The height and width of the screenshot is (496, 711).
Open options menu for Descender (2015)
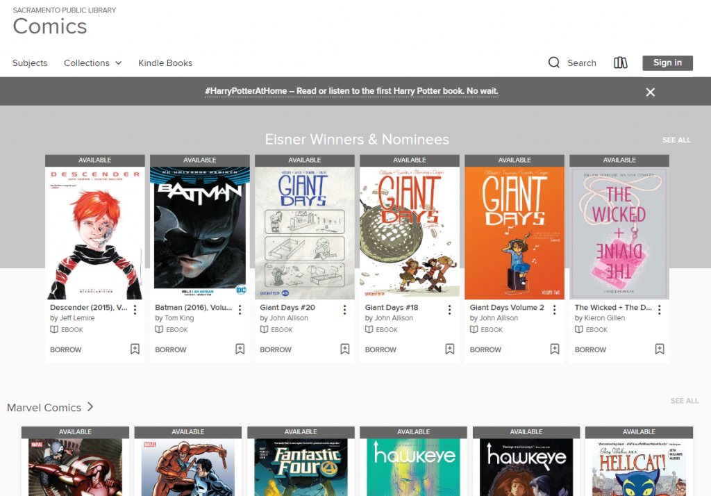coord(135,310)
